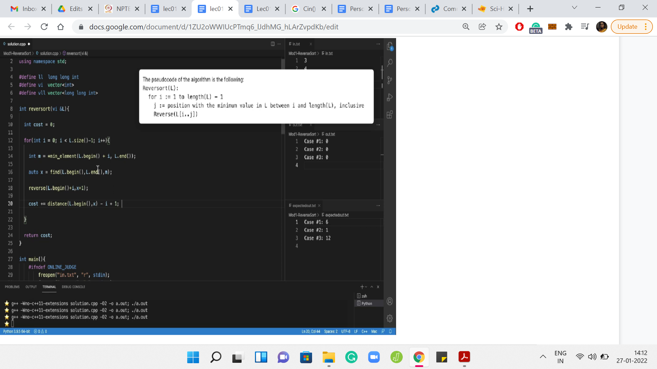657x369 pixels.
Task: Expand the tab search chevron
Action: click(575, 8)
